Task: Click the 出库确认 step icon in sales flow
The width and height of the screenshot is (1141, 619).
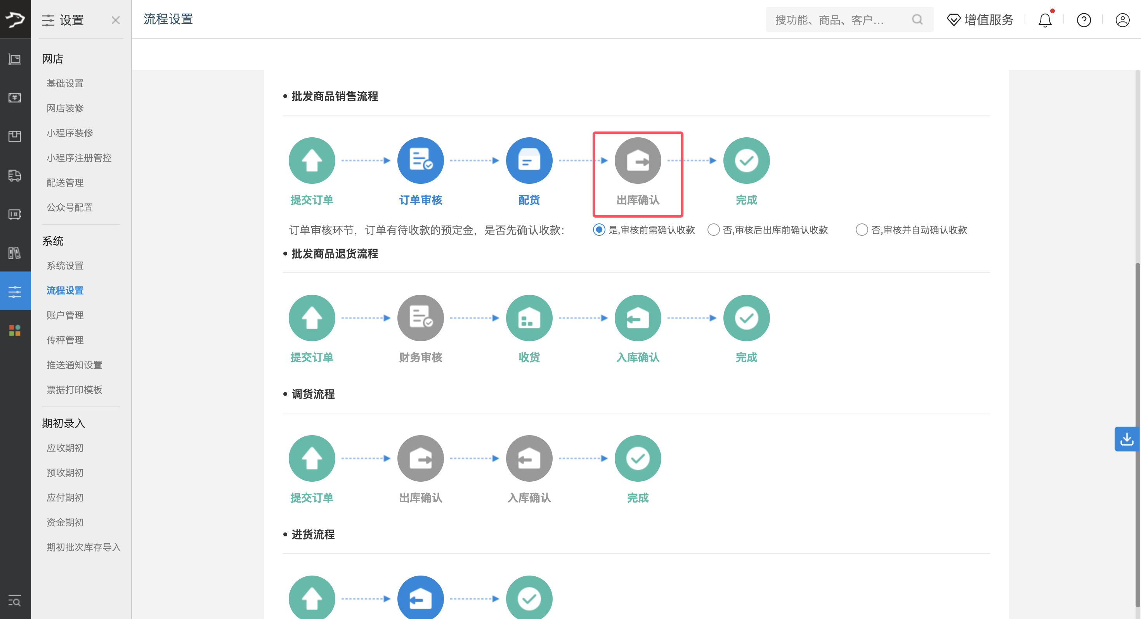Action: 637,160
